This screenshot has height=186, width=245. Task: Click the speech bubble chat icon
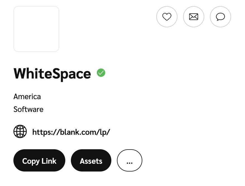coord(220,17)
